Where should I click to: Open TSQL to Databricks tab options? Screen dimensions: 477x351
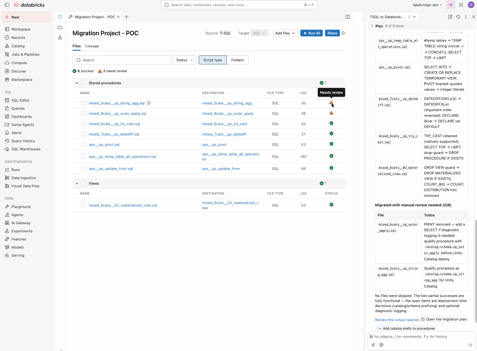point(409,17)
